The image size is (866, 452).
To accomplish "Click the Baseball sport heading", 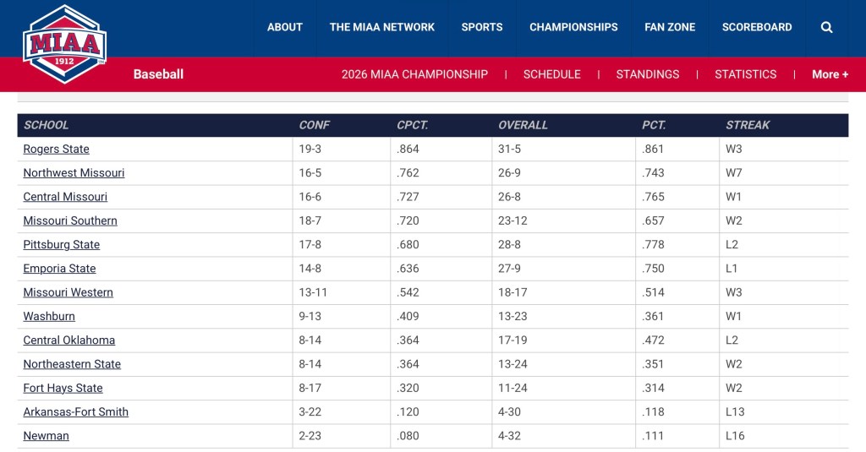I will pos(158,74).
